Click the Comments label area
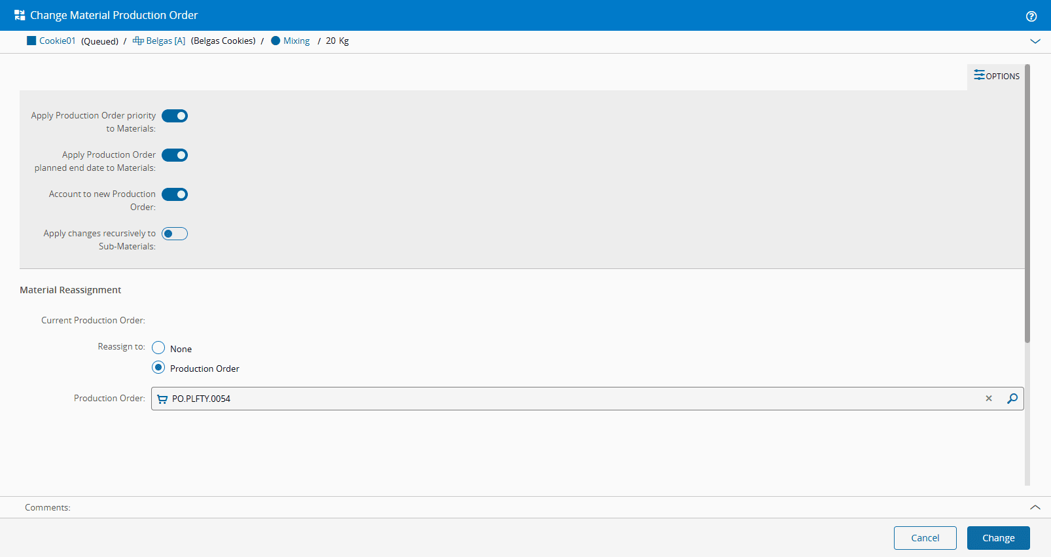 (x=48, y=507)
